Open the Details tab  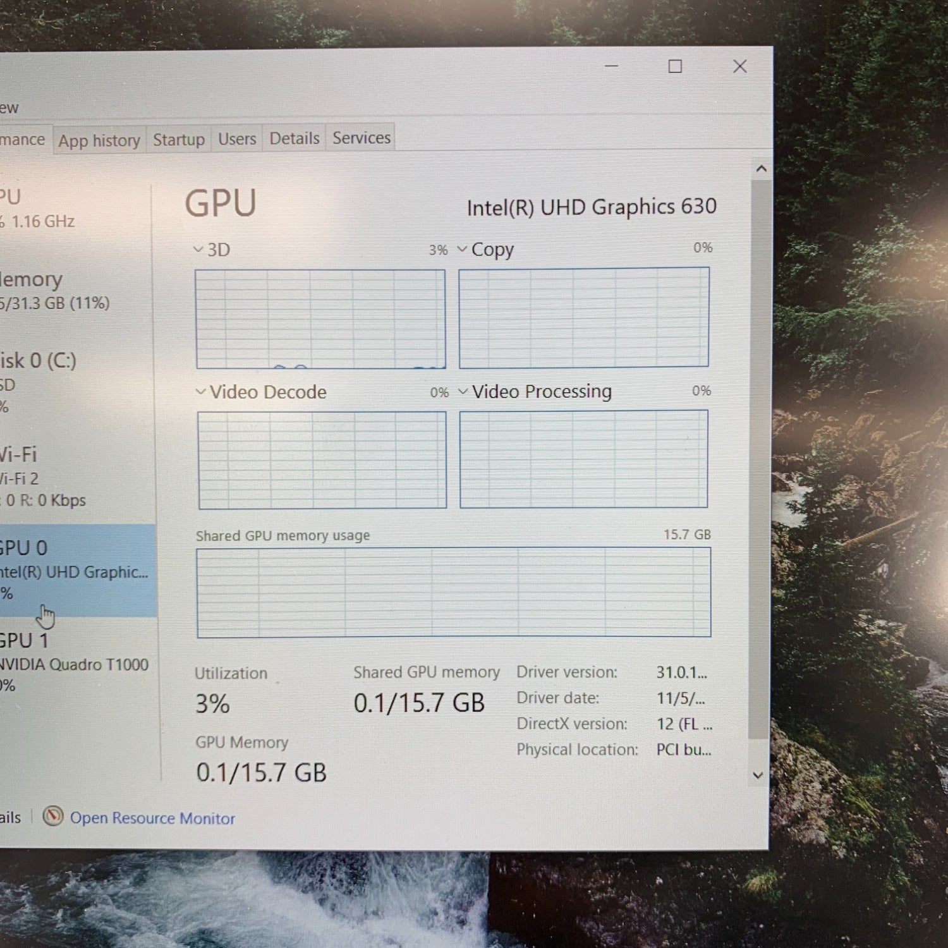point(295,138)
